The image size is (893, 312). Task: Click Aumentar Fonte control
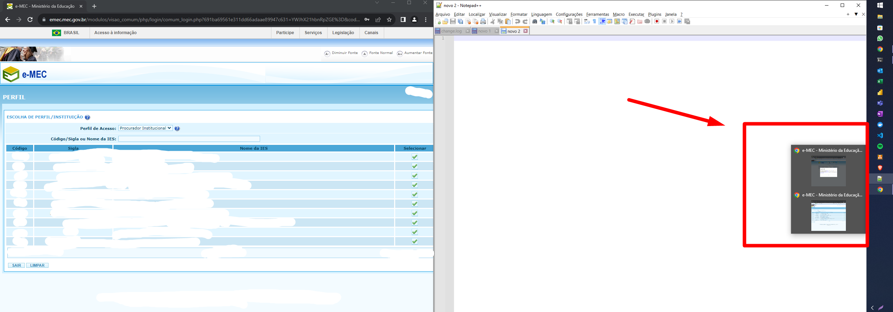[x=415, y=53]
